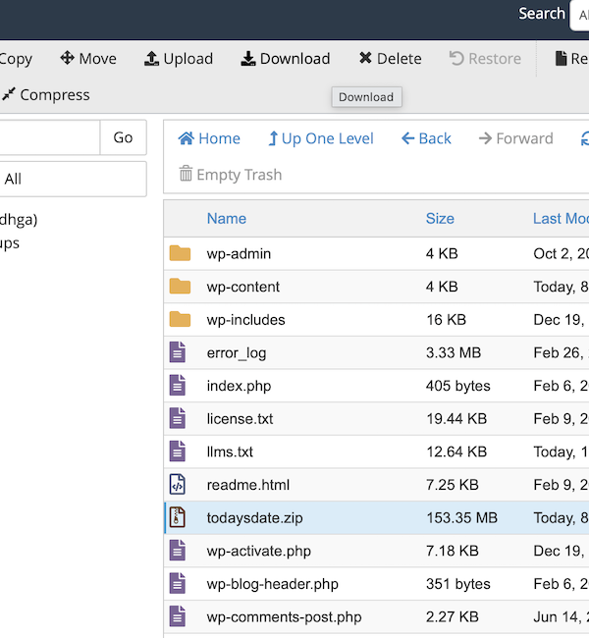589x638 pixels.
Task: Click the Upload toolbar button
Action: click(x=179, y=59)
